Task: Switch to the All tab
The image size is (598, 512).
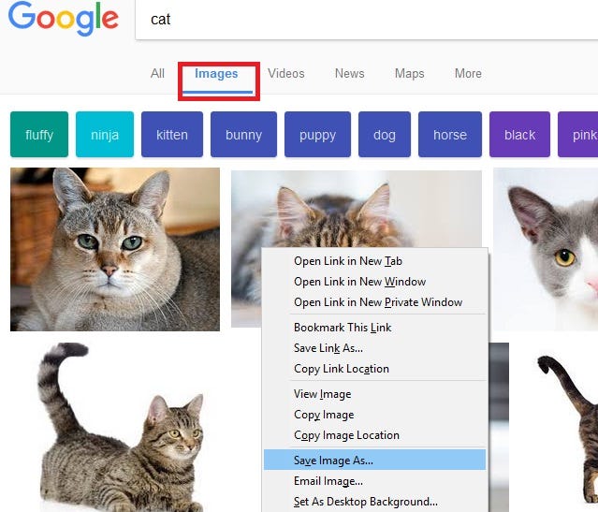Action: (157, 73)
